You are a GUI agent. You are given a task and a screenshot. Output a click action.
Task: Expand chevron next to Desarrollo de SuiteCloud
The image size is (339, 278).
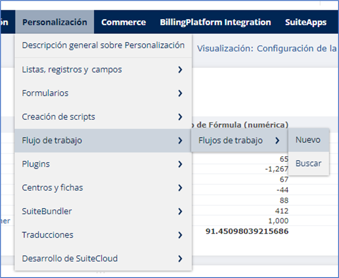(x=180, y=259)
